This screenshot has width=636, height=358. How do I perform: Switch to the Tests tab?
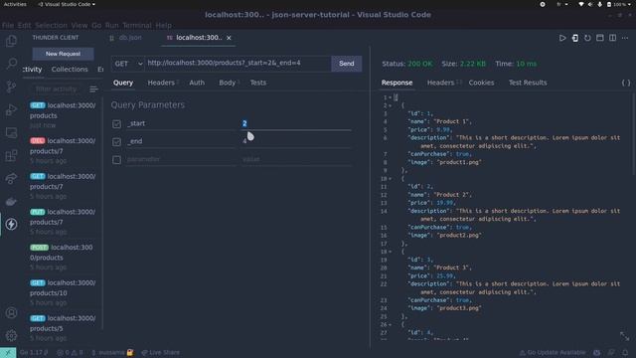pyautogui.click(x=258, y=83)
